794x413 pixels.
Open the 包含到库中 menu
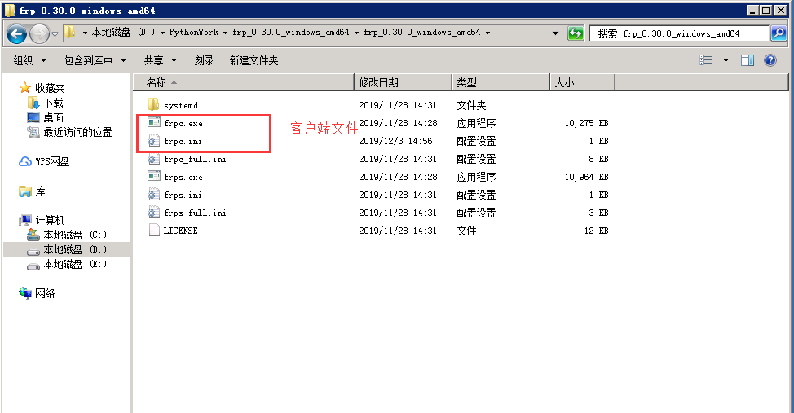95,60
